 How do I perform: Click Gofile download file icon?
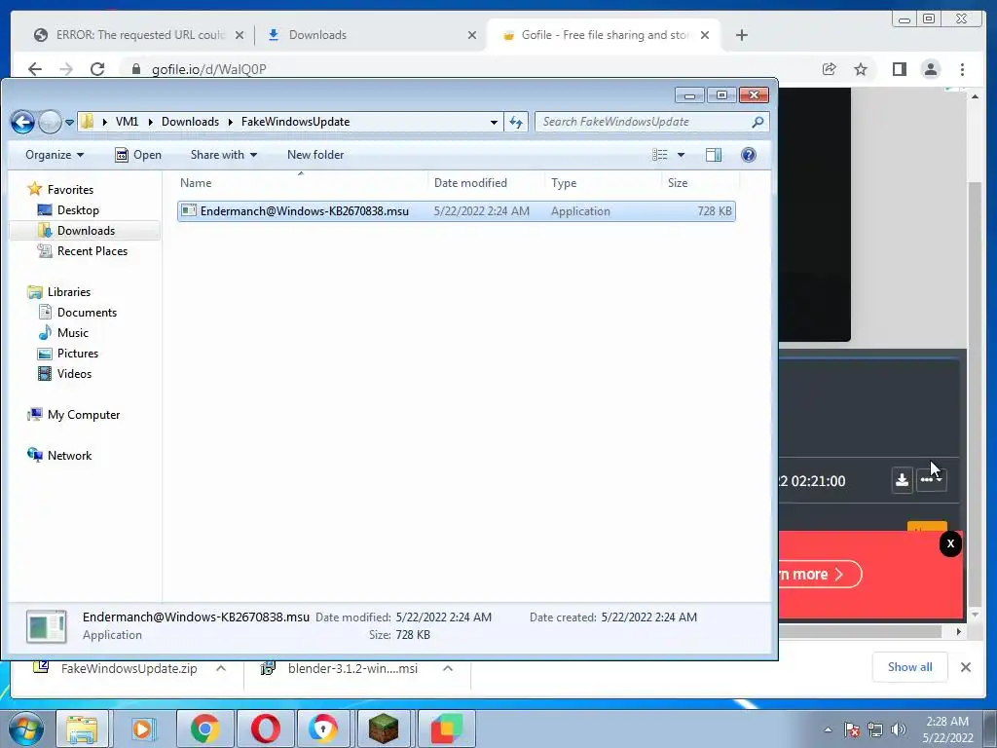[902, 479]
